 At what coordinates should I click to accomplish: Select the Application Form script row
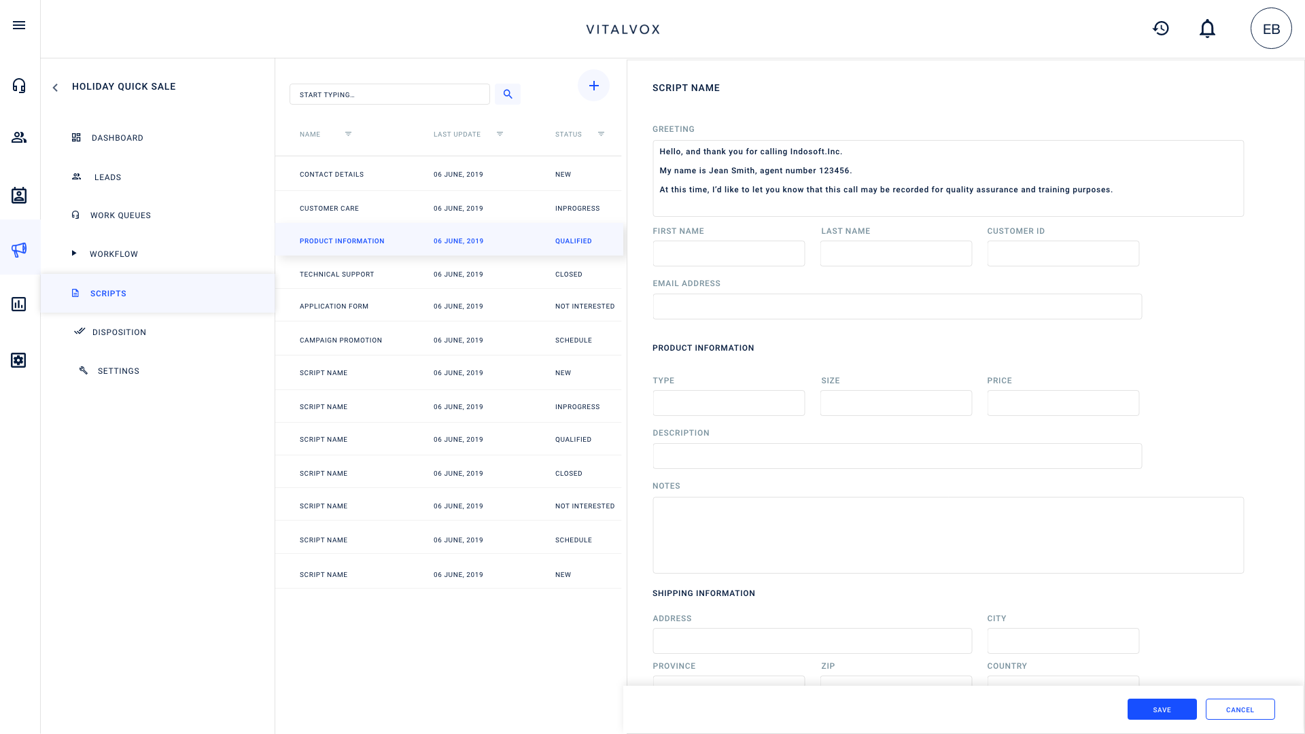448,307
